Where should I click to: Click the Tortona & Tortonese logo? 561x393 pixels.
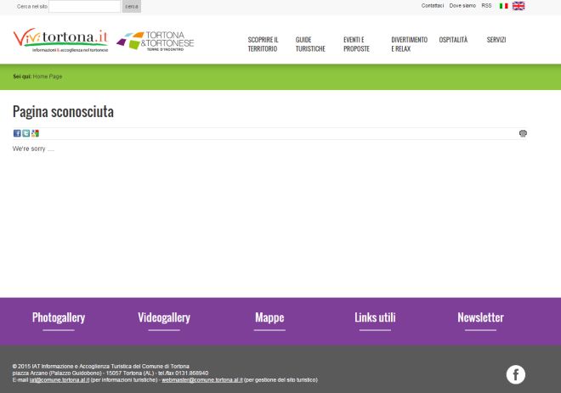155,41
